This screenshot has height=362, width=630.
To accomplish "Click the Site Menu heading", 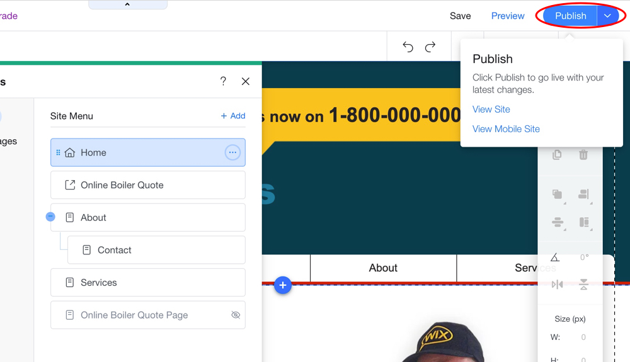I will (x=72, y=116).
